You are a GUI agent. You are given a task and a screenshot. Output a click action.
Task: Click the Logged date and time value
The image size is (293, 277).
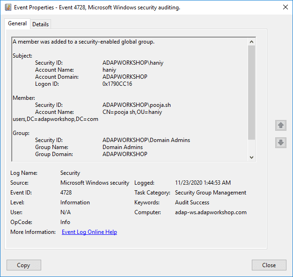pyautogui.click(x=203, y=183)
